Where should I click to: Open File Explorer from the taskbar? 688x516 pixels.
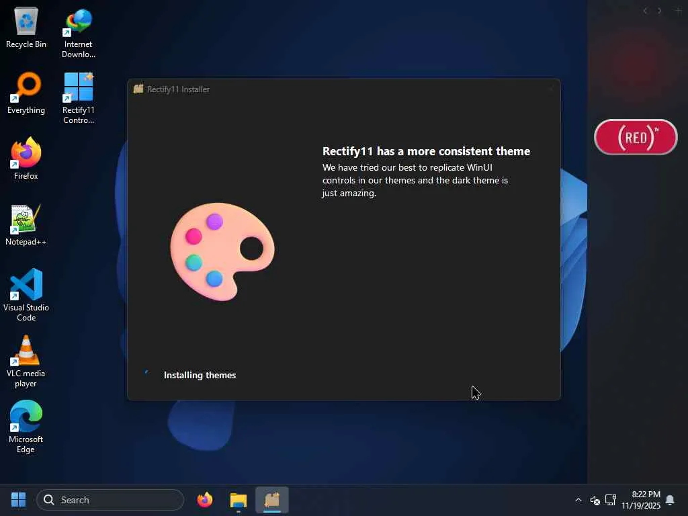click(x=239, y=500)
